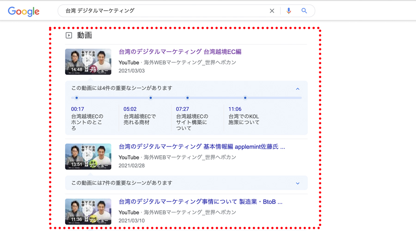Submit the search with the magnifier icon
The width and height of the screenshot is (416, 231).
[x=304, y=11]
